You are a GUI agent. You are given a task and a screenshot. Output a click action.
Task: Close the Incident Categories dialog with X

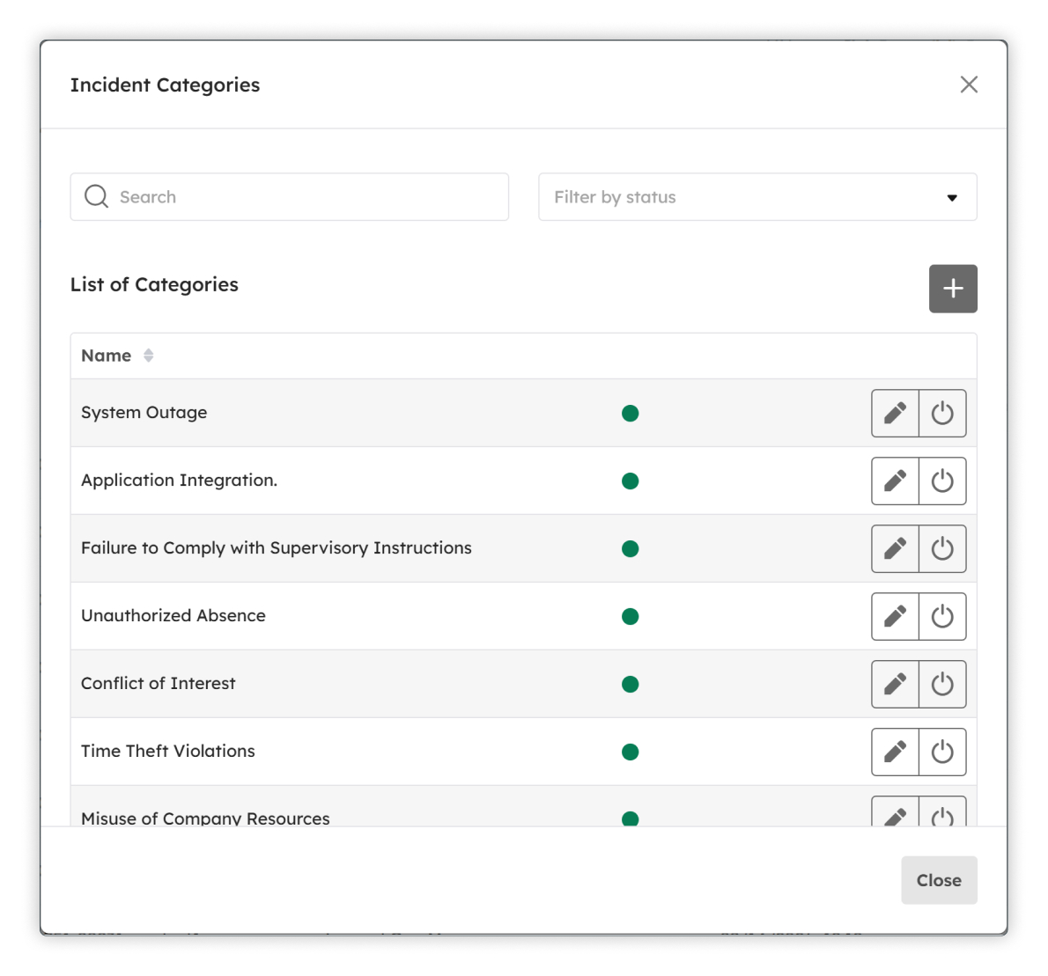point(969,84)
